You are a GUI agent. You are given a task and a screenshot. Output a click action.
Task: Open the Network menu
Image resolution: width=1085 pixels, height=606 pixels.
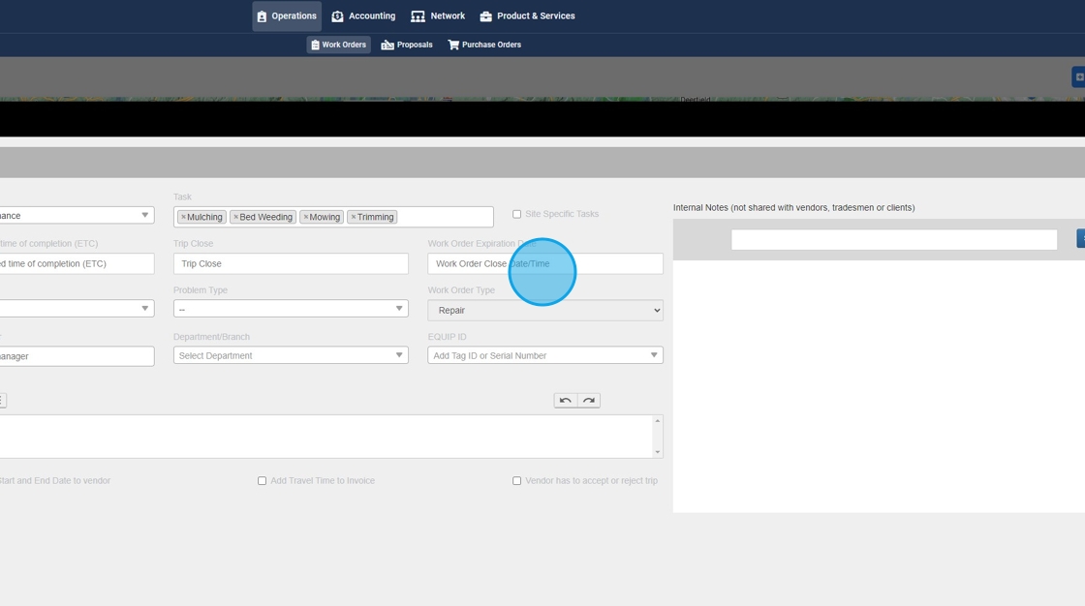point(438,15)
